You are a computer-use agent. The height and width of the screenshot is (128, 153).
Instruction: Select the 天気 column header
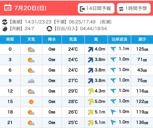(31, 39)
